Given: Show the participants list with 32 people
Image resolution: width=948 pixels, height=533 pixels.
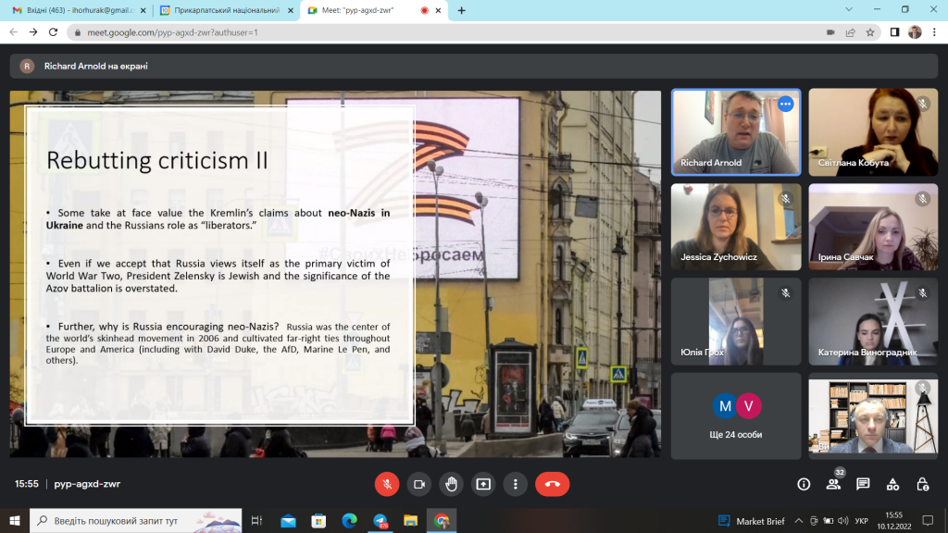Looking at the screenshot, I should click(x=834, y=484).
